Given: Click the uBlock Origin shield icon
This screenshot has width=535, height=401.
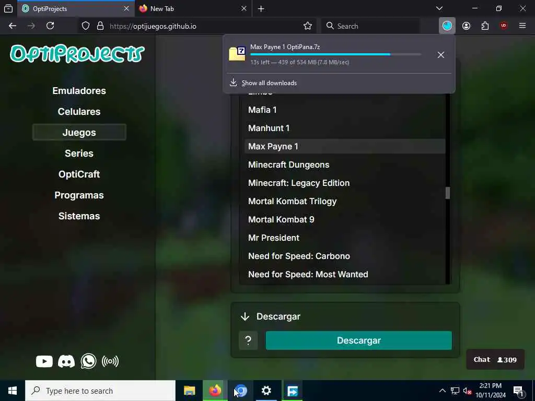Looking at the screenshot, I should (504, 26).
